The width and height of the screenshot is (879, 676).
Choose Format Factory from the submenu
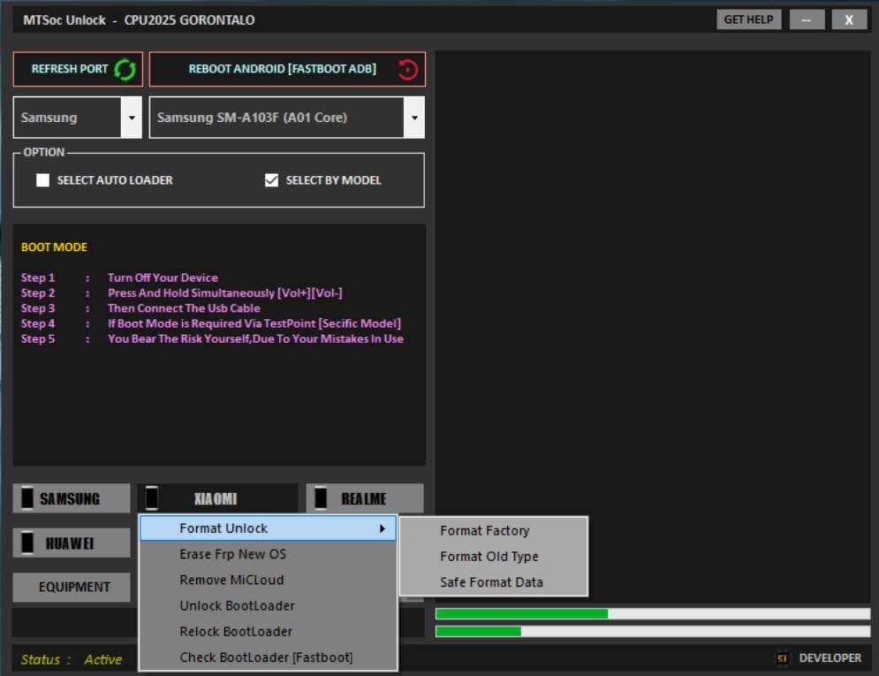tap(485, 530)
